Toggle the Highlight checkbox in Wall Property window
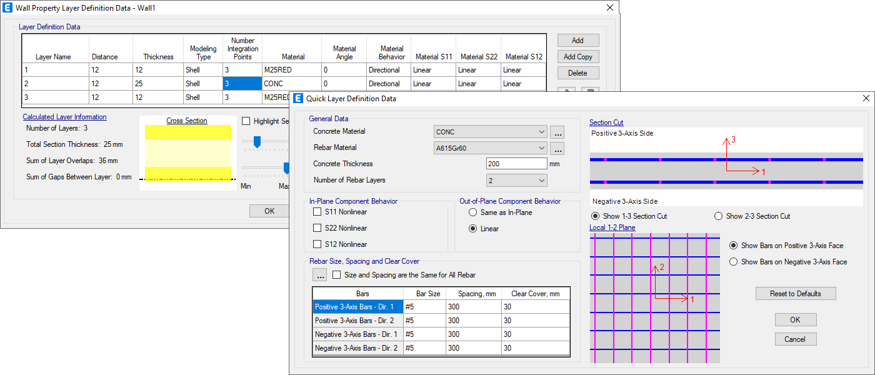This screenshot has height=375, width=875. click(246, 121)
